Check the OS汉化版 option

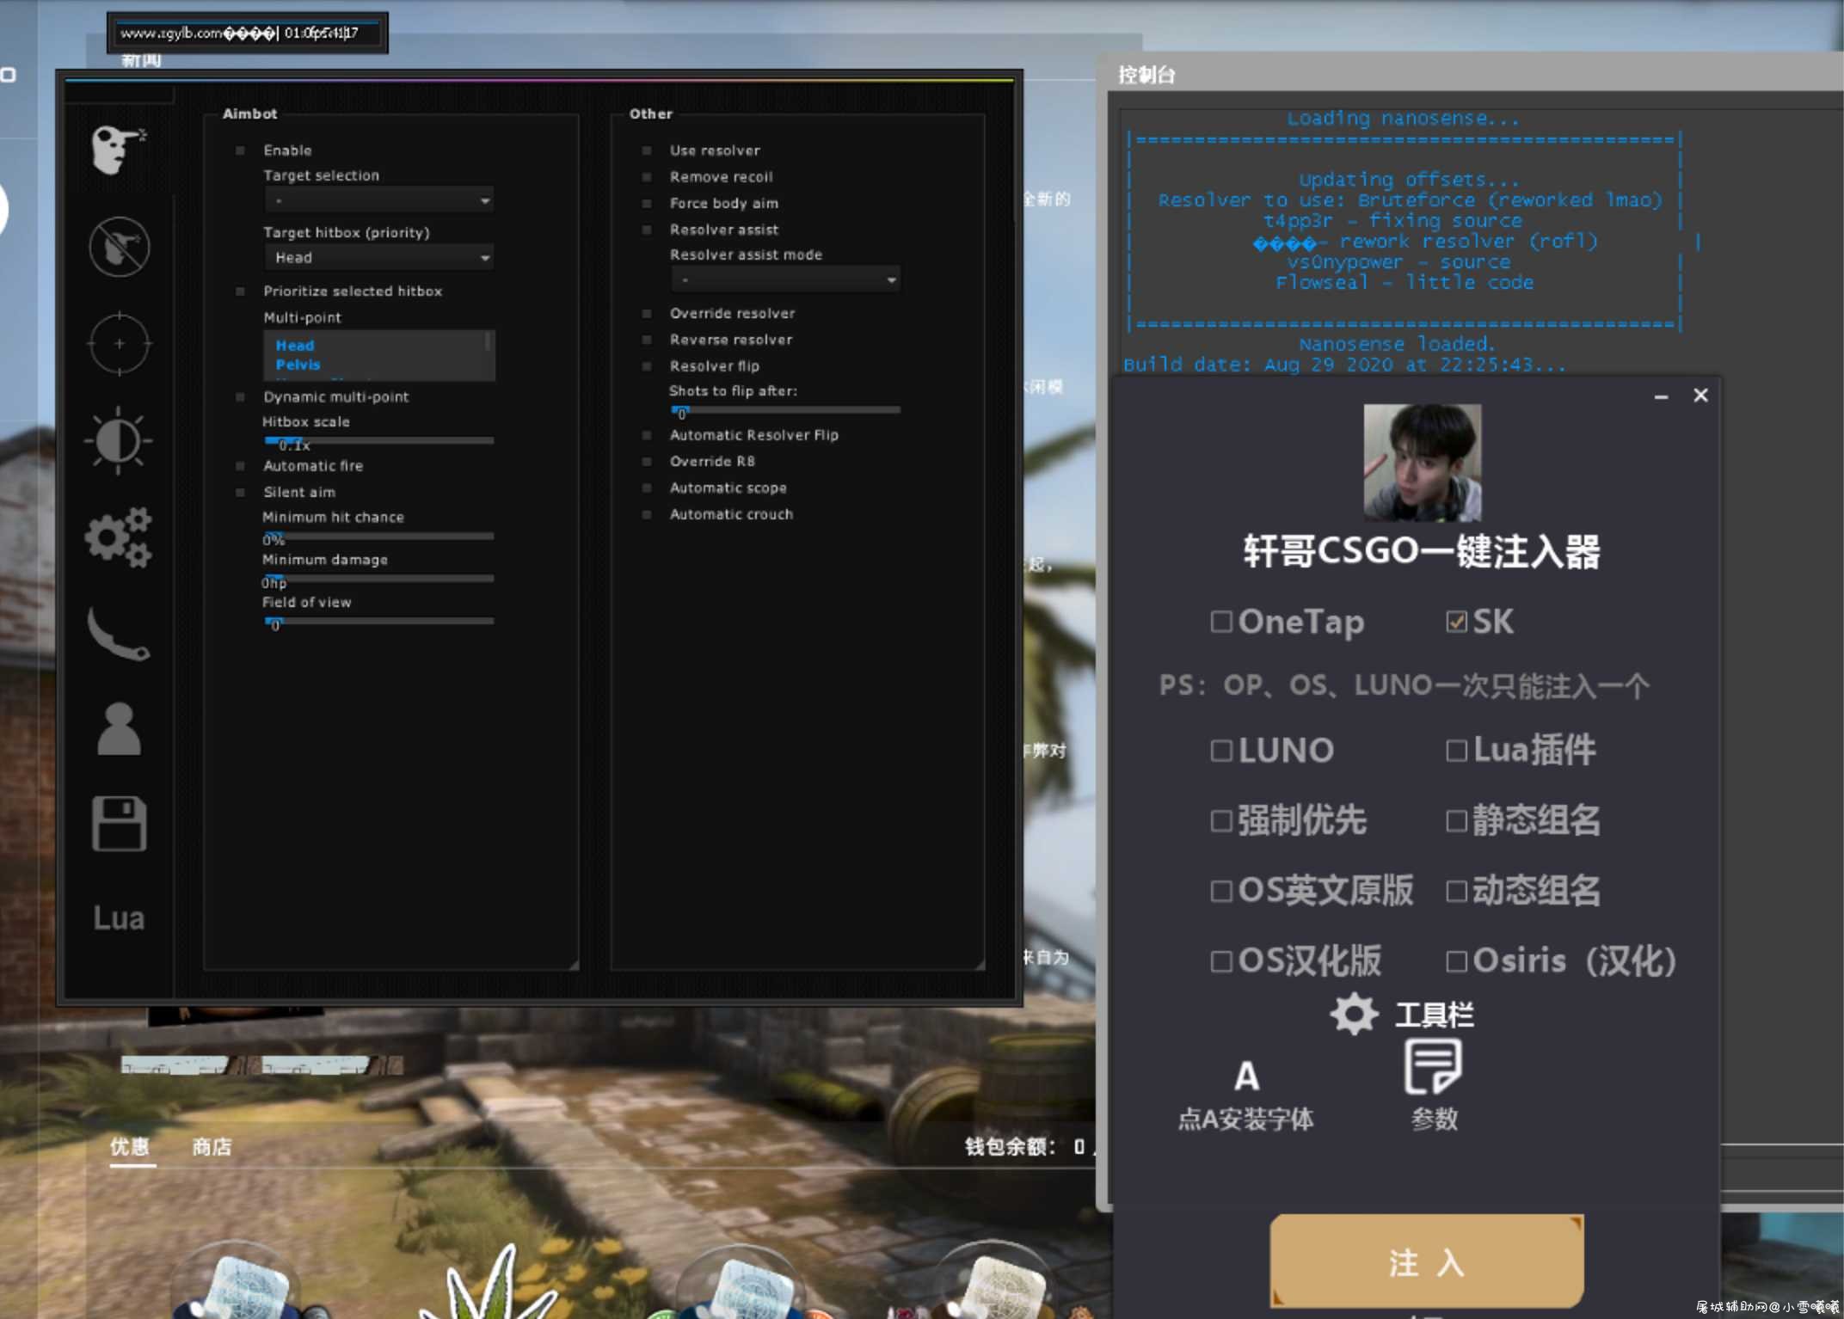[x=1220, y=961]
